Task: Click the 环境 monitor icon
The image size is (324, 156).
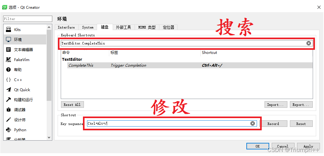Action: point(8,39)
